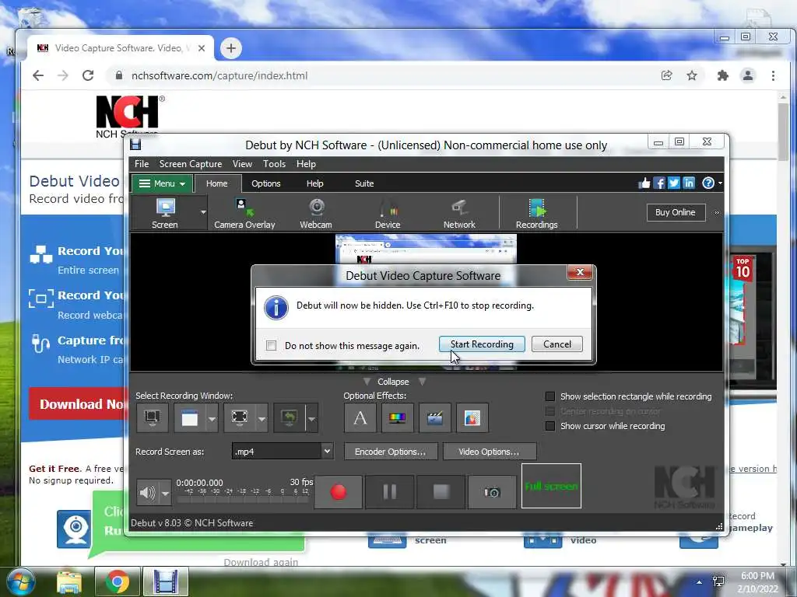This screenshot has width=797, height=597.
Task: Click the Start Recording button
Action: tap(482, 344)
